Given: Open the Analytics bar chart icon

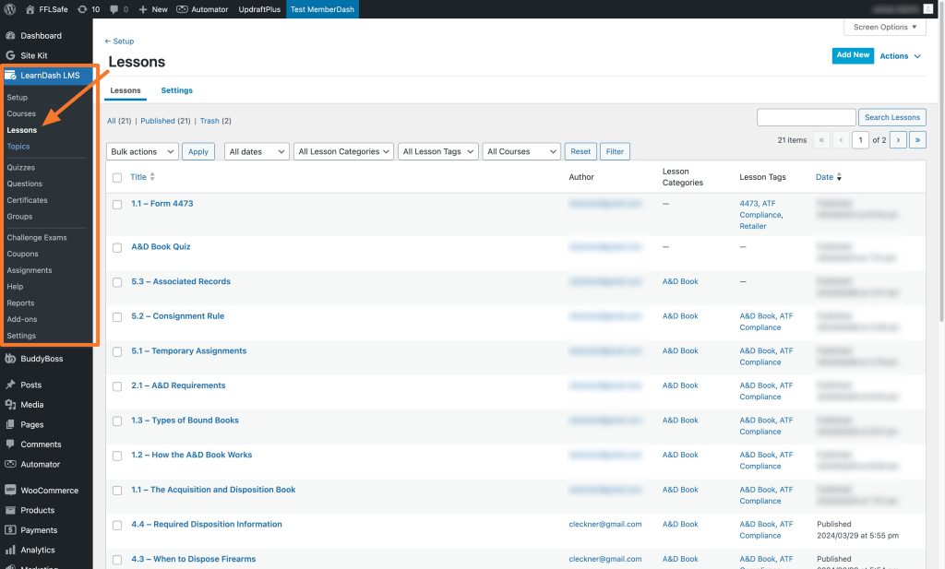Looking at the screenshot, I should [x=10, y=550].
